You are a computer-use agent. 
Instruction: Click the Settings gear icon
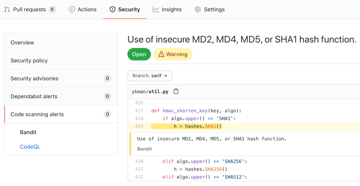pos(198,9)
